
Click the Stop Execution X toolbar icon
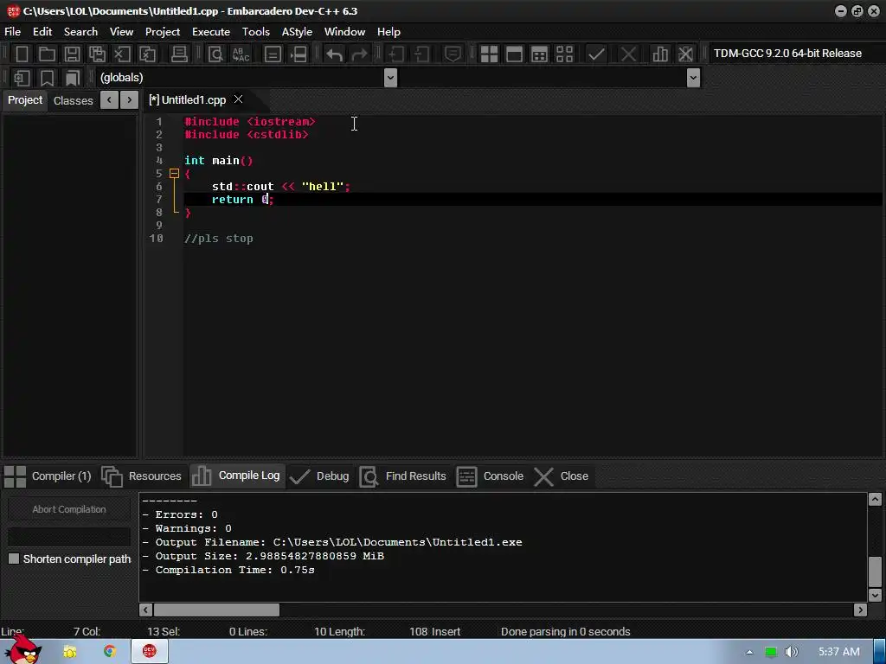(628, 54)
